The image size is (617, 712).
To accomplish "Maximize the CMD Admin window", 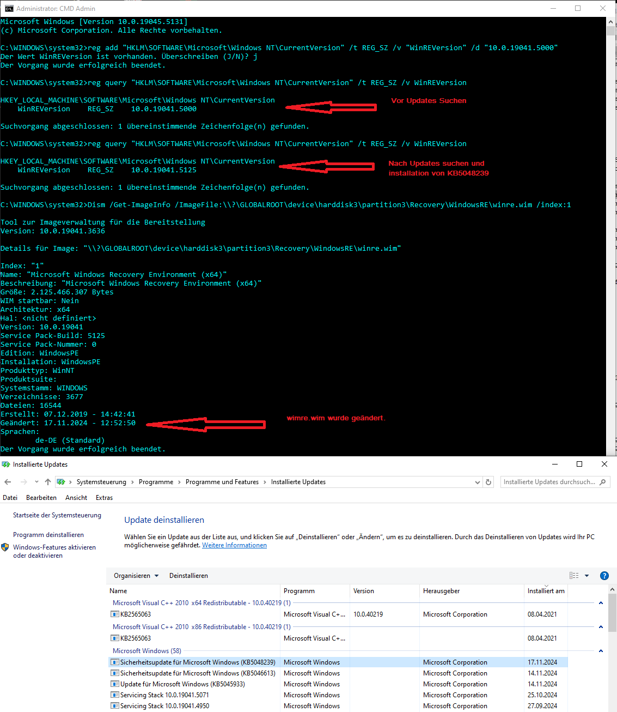I will pyautogui.click(x=578, y=8).
